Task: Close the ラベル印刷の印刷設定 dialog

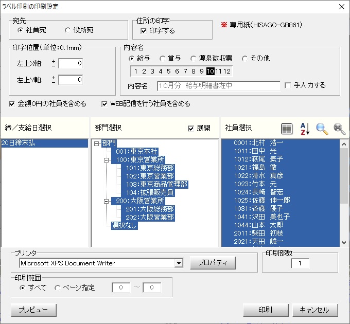Action: pyautogui.click(x=342, y=7)
